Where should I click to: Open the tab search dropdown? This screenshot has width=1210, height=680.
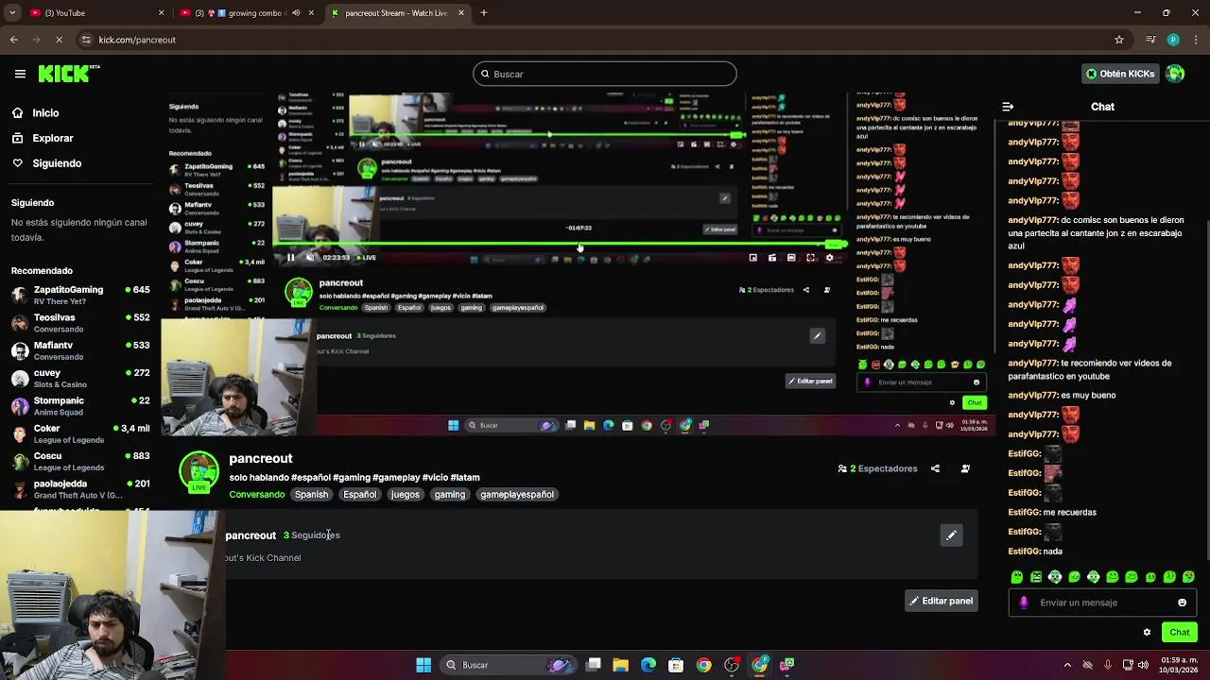(x=11, y=13)
